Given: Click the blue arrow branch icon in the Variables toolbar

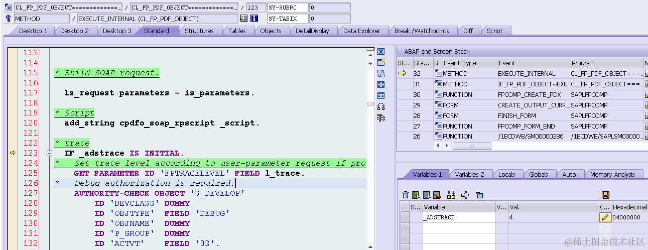Looking at the screenshot, I should [465, 195].
